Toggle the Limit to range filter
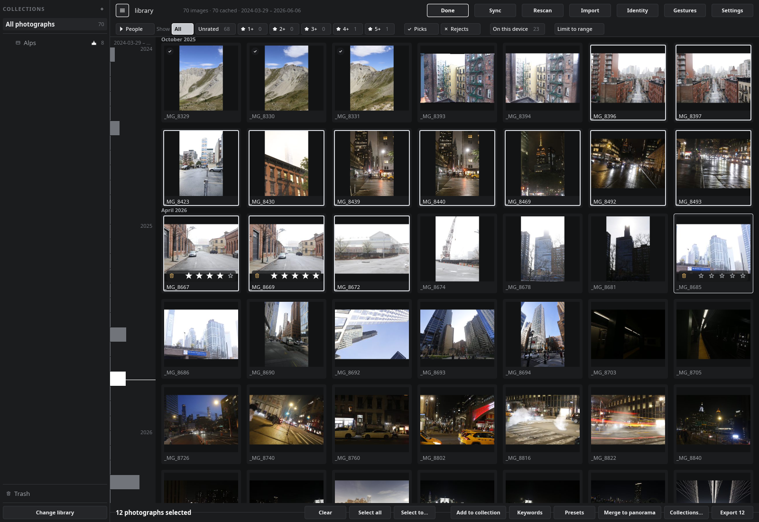759x522 pixels. coord(579,29)
